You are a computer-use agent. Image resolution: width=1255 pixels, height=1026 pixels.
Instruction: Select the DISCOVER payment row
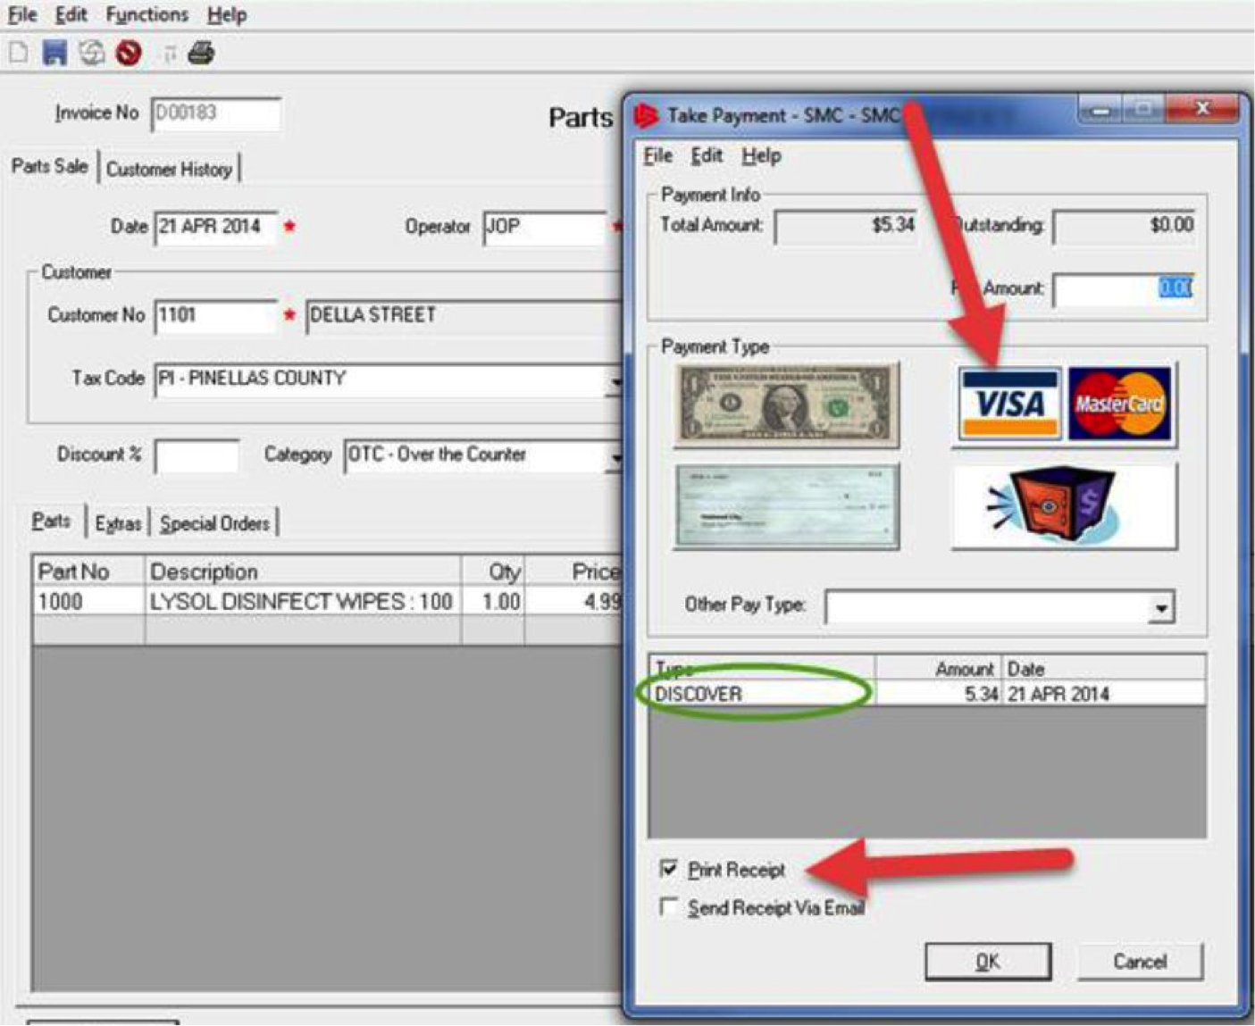point(926,694)
